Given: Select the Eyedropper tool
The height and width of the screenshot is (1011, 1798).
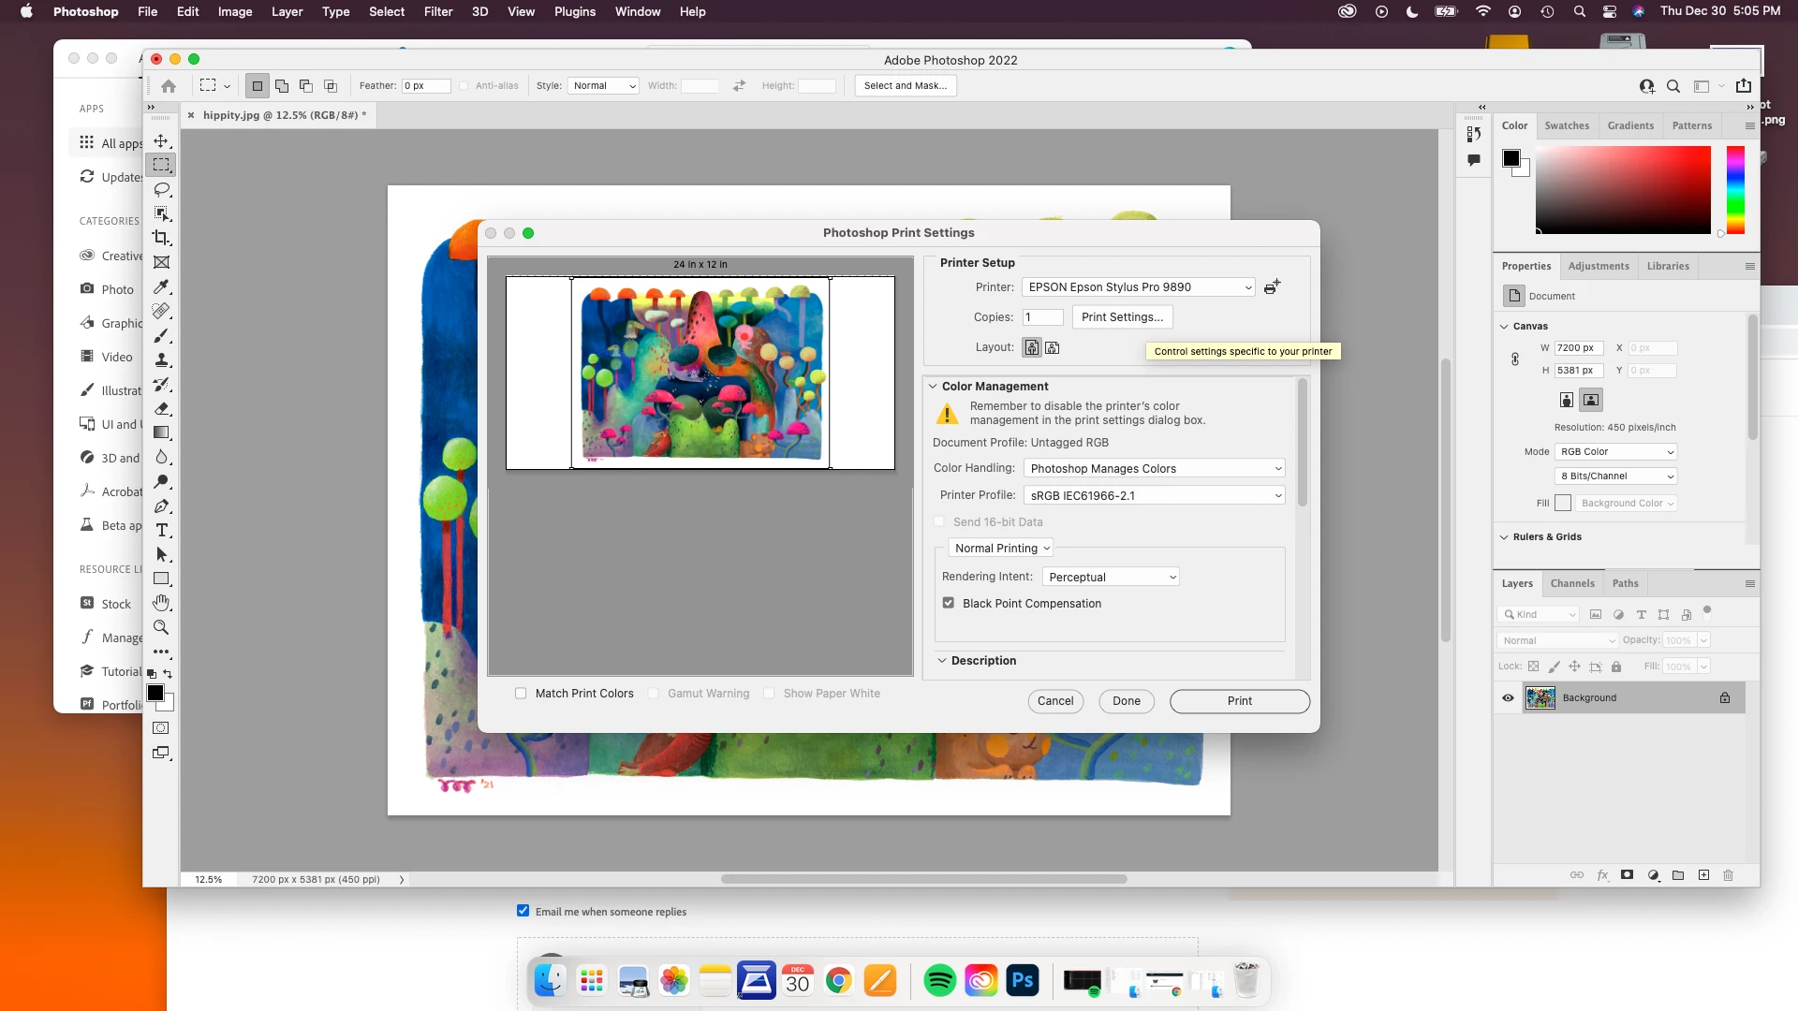Looking at the screenshot, I should [x=161, y=286].
